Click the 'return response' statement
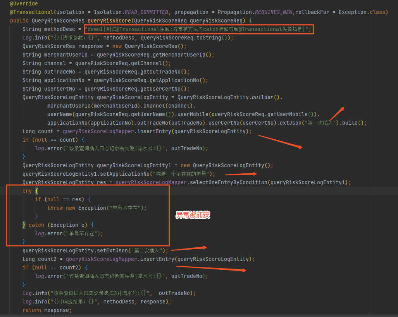398x317 pixels. [47, 310]
